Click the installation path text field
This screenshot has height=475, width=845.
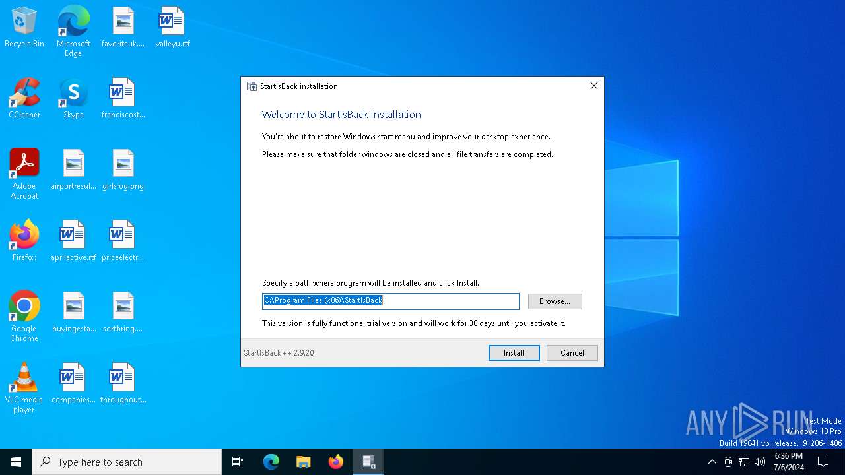391,301
